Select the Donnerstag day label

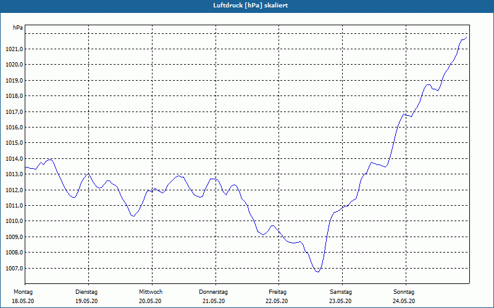pyautogui.click(x=213, y=292)
